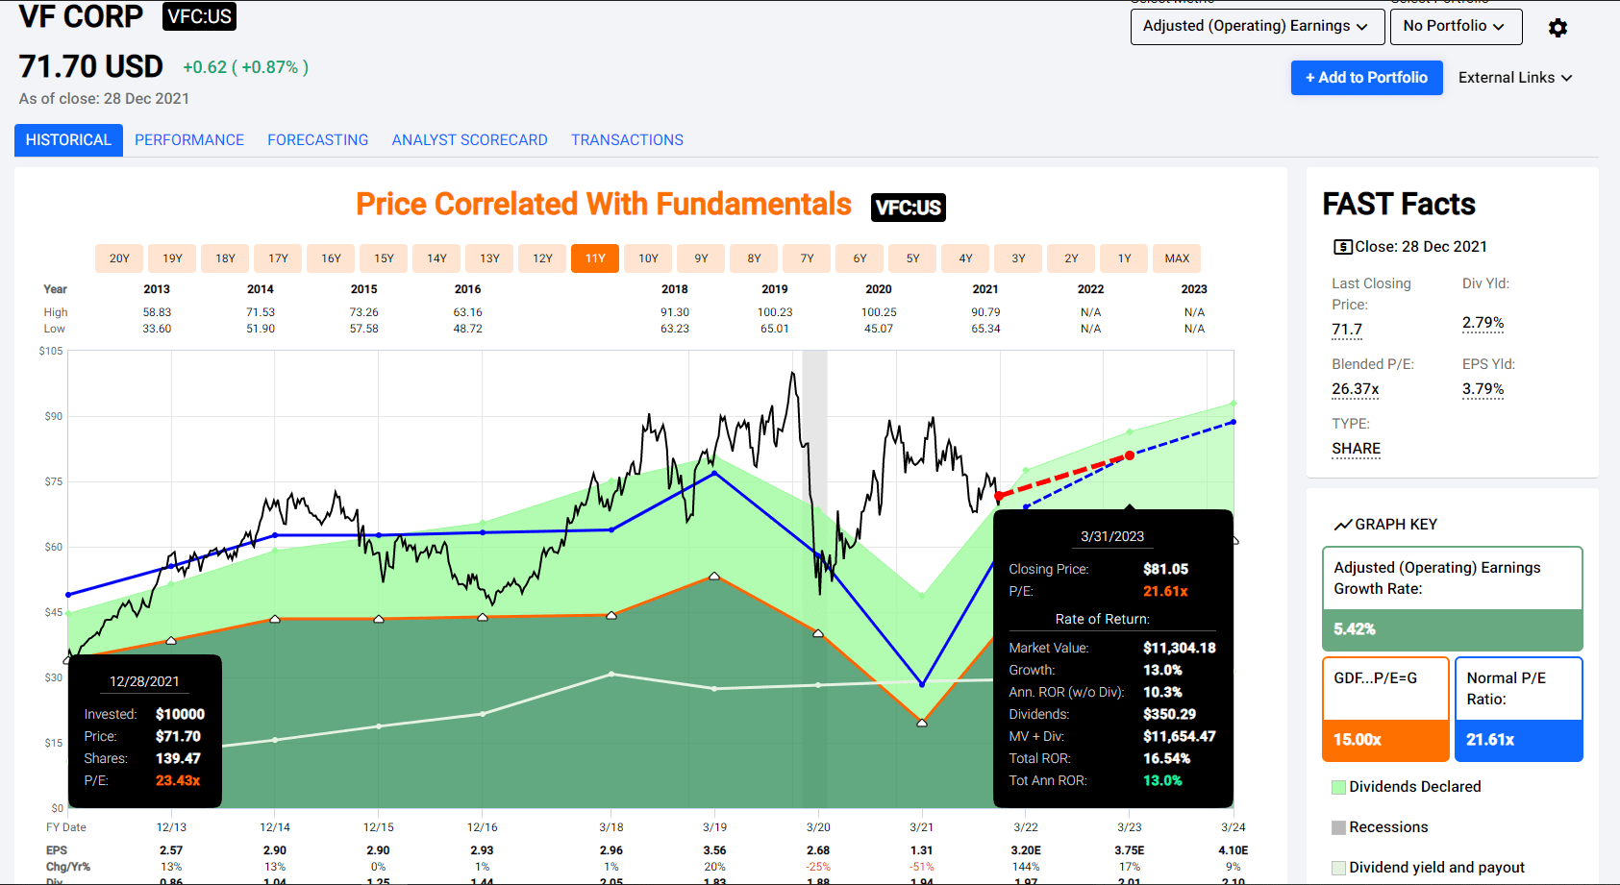This screenshot has height=885, width=1620.
Task: Click the 3/19 orange line triangle marker
Action: (714, 576)
